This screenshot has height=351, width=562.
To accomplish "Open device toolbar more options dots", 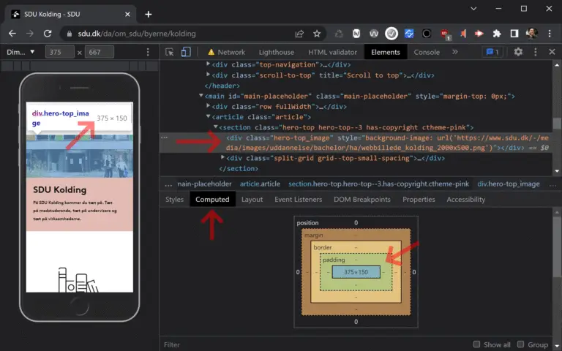I will tap(148, 53).
